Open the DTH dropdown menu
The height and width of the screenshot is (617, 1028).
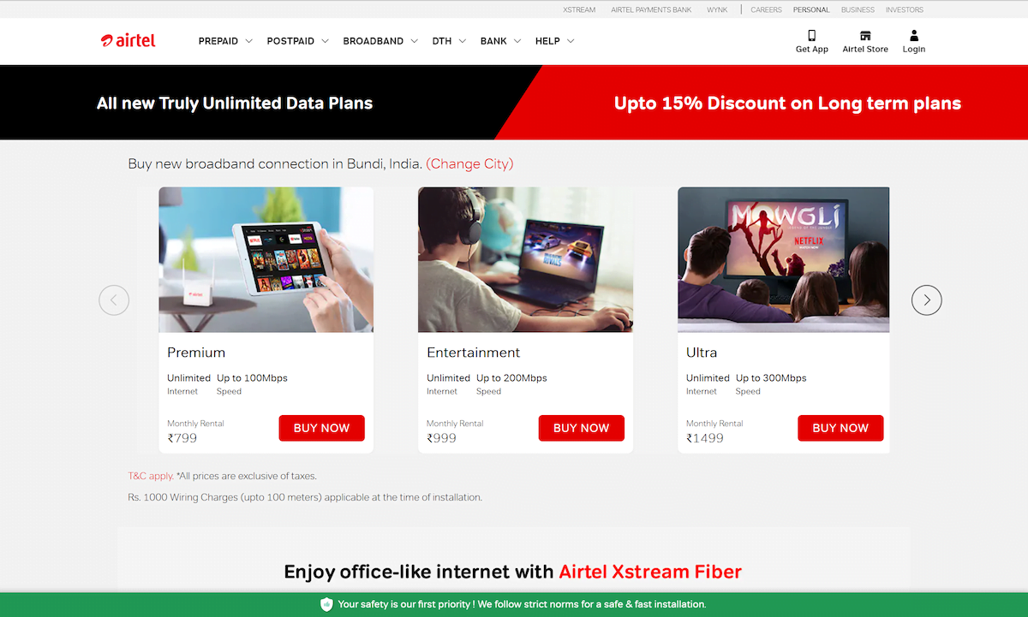[449, 41]
